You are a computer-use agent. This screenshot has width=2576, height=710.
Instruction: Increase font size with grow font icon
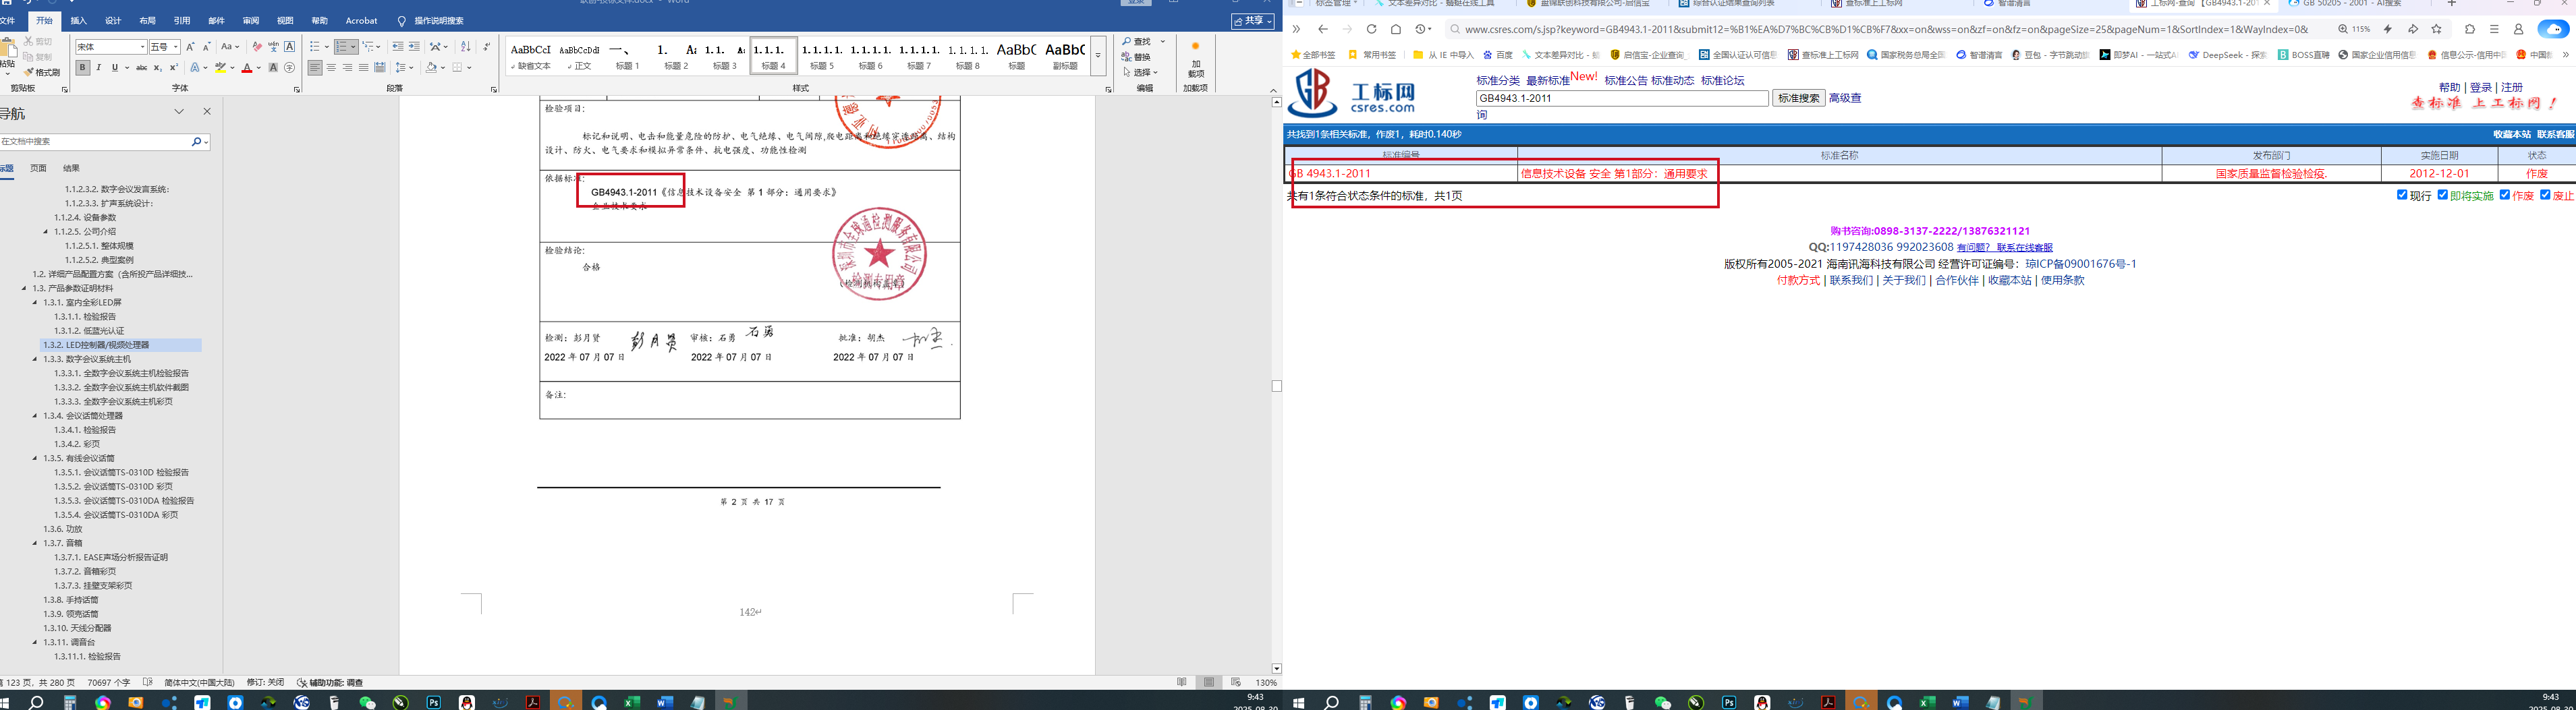(x=191, y=47)
